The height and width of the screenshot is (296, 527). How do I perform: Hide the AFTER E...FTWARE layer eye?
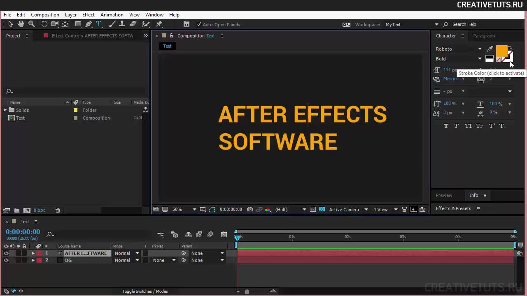pos(6,253)
